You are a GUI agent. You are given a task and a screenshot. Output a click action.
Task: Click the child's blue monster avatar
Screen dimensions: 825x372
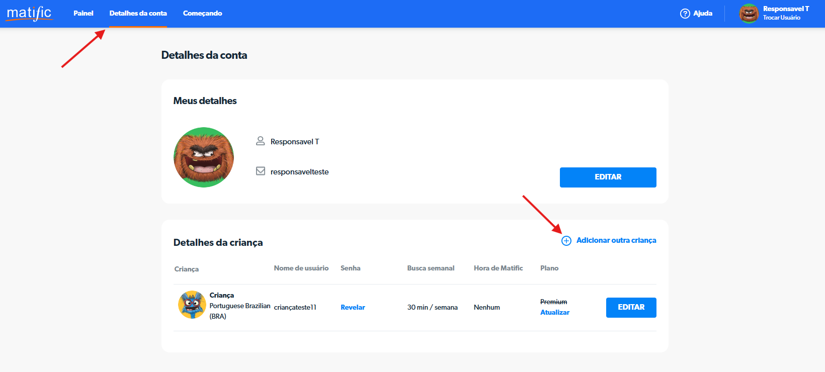pyautogui.click(x=192, y=305)
